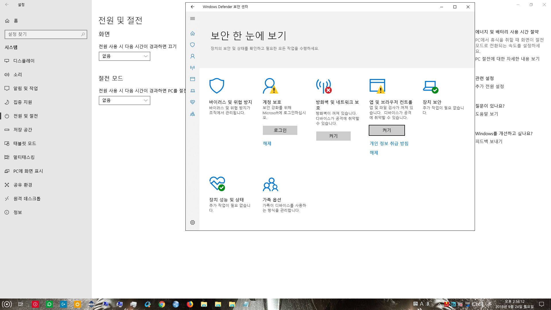Viewport: 551px width, 310px height.
Task: Select 소리 in Settings sidebar
Action: point(46,75)
